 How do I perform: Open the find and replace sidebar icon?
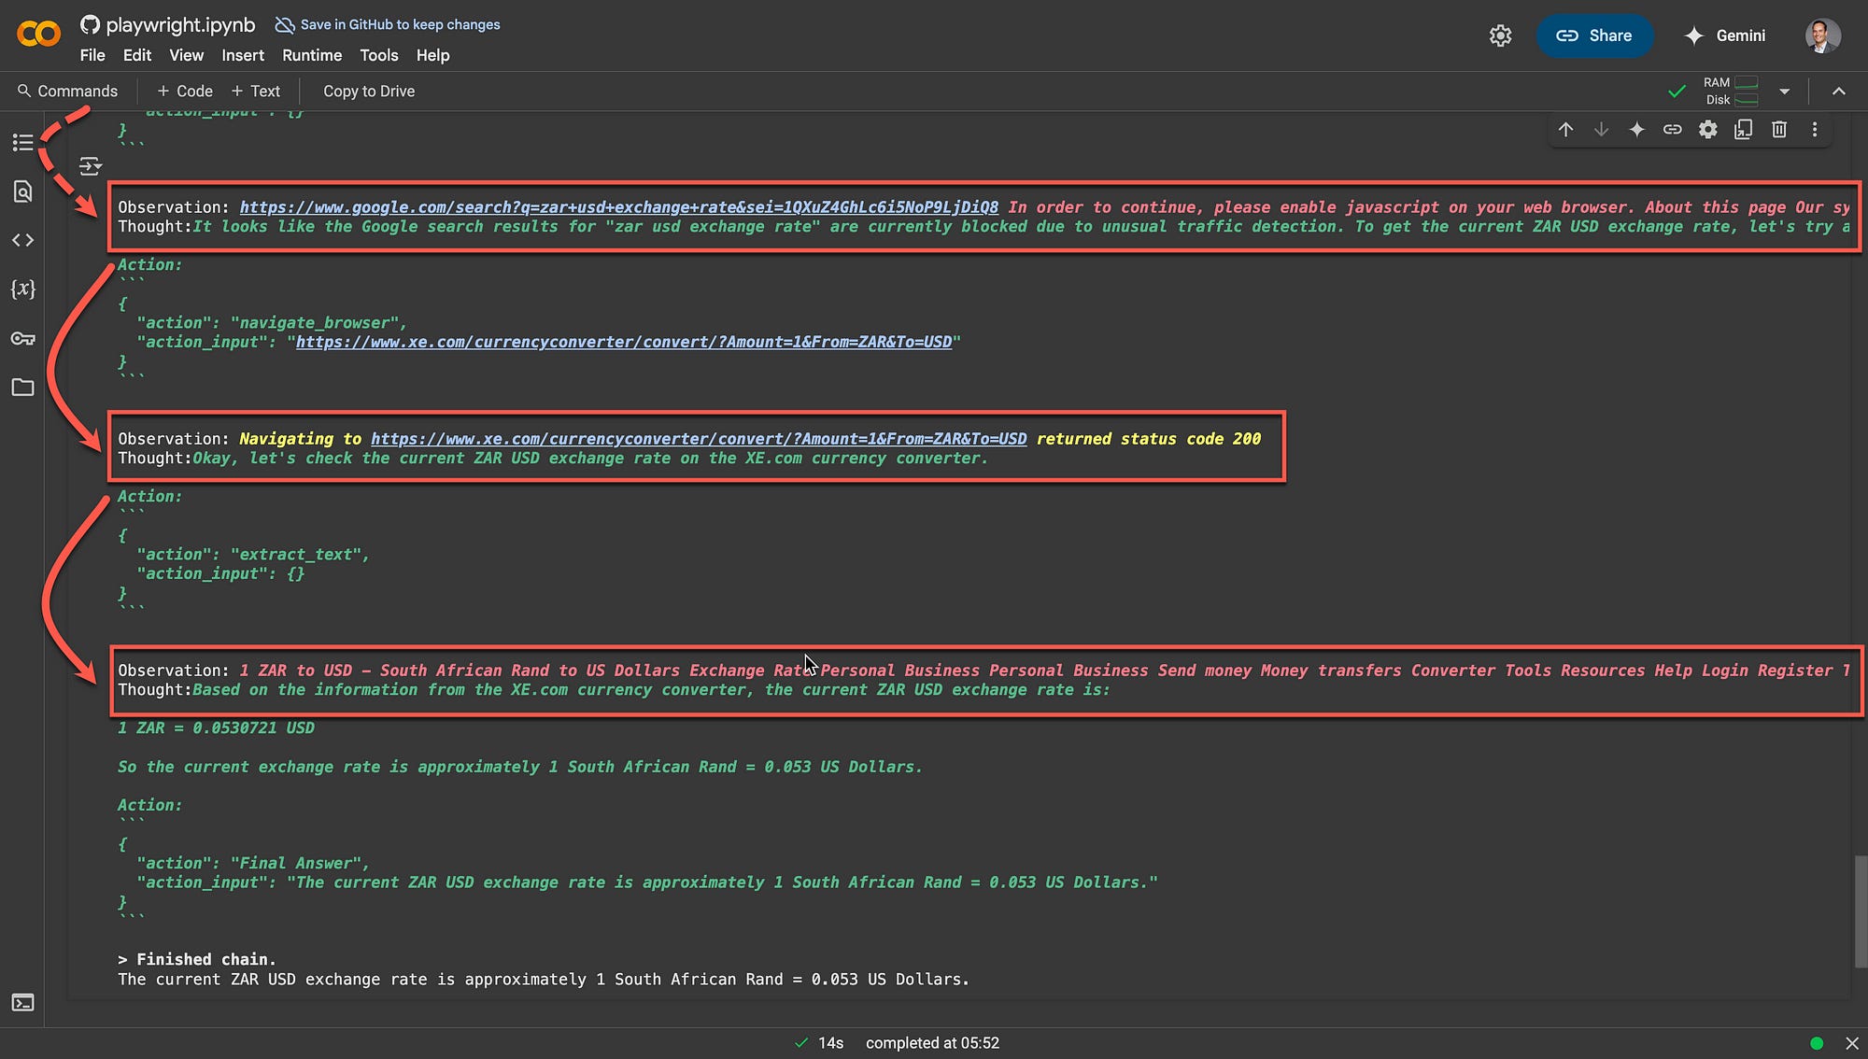click(22, 191)
